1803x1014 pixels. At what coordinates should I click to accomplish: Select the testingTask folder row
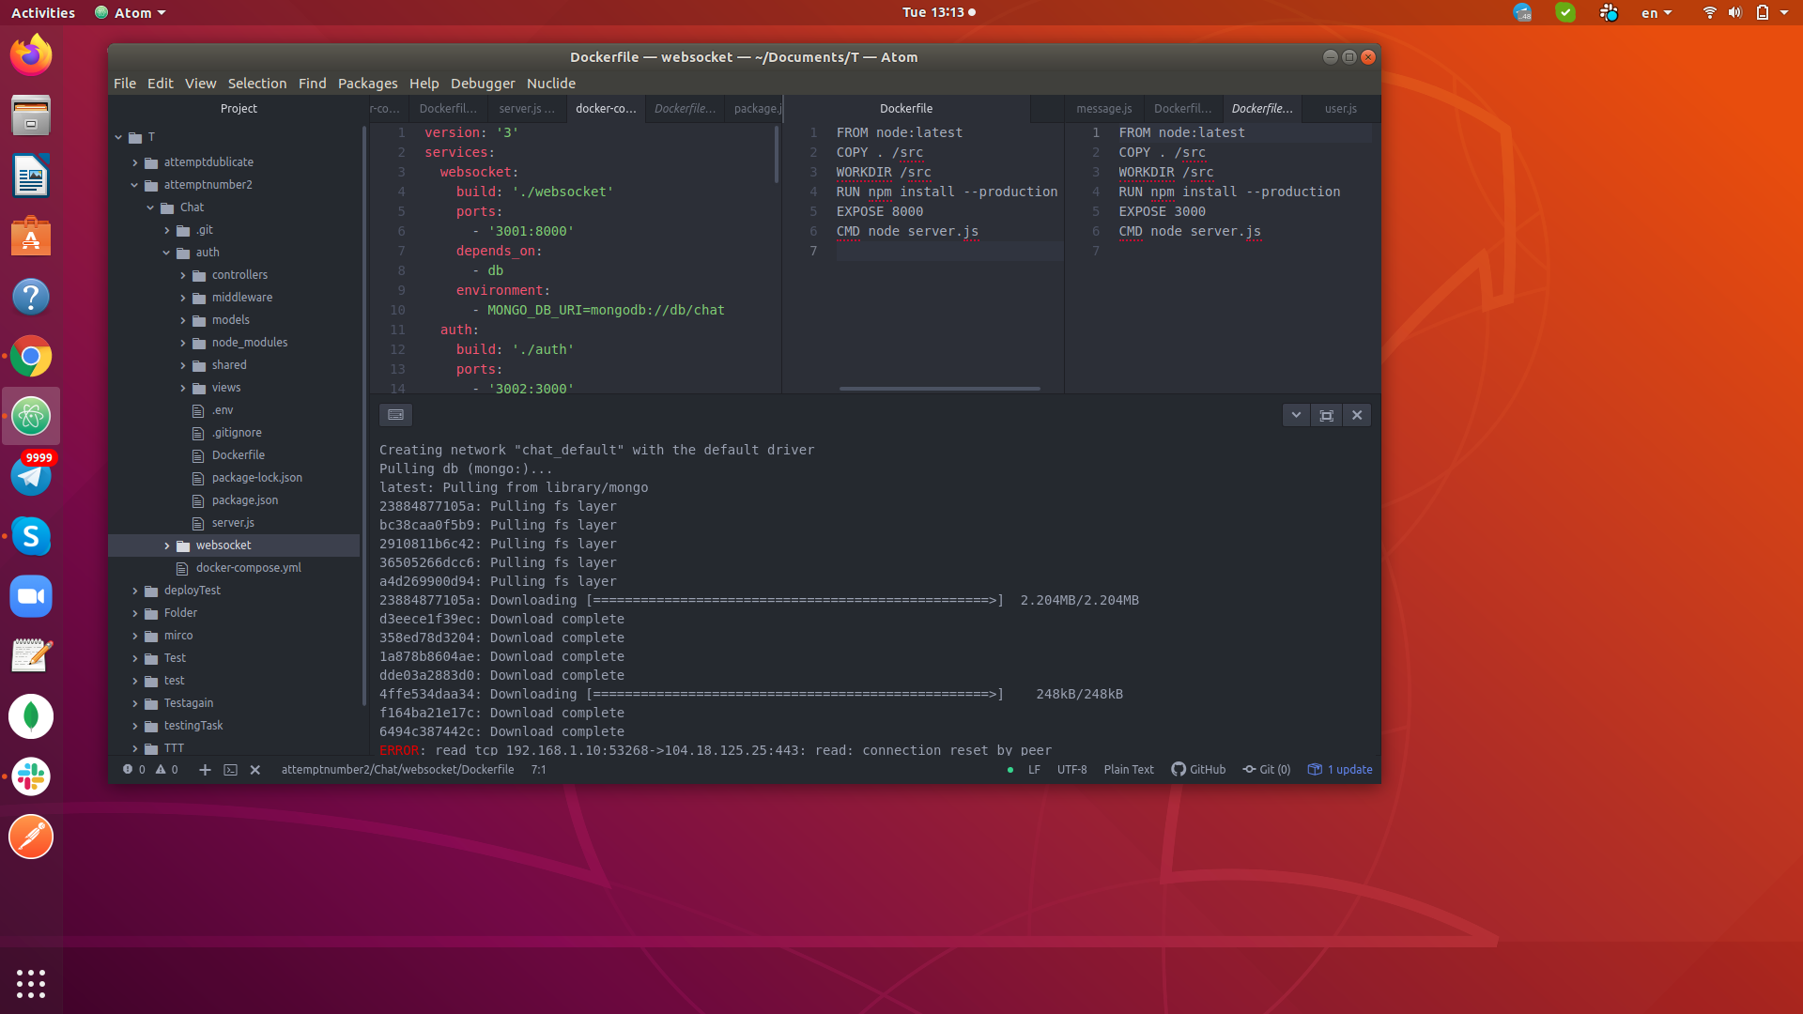[x=235, y=726]
